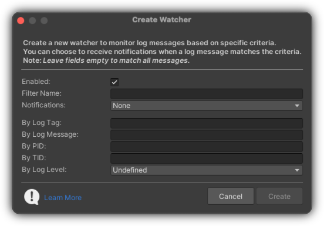Open the Learn More link
This screenshot has height=226, width=324.
coord(63,198)
